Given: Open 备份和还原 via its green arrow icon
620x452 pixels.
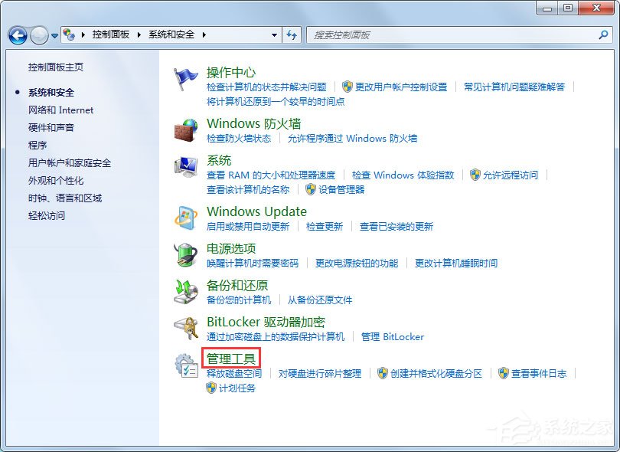Looking at the screenshot, I should (x=186, y=293).
